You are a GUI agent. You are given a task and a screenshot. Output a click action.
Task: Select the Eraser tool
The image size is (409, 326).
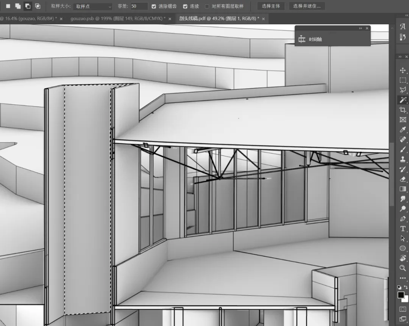click(403, 179)
